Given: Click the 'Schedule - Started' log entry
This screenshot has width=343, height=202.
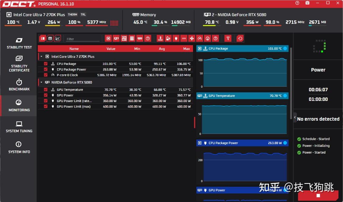Looking at the screenshot, I should click(x=316, y=139).
